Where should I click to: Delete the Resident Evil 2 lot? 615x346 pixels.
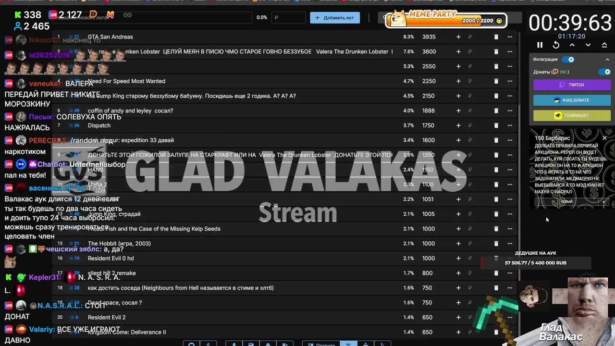[x=496, y=318]
